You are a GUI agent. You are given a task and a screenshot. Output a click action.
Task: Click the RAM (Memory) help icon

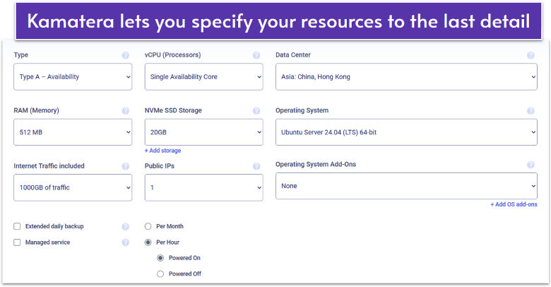click(x=125, y=111)
